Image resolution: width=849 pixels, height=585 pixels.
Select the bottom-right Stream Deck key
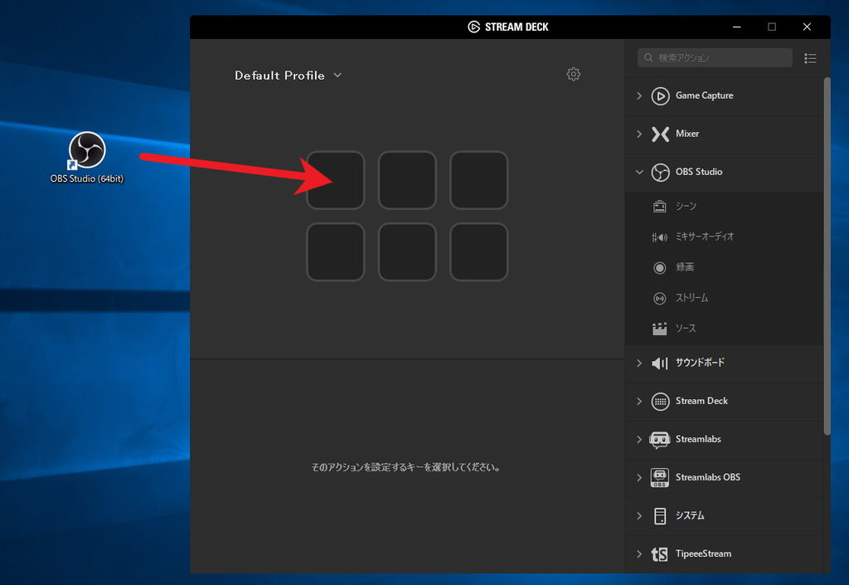click(x=478, y=252)
